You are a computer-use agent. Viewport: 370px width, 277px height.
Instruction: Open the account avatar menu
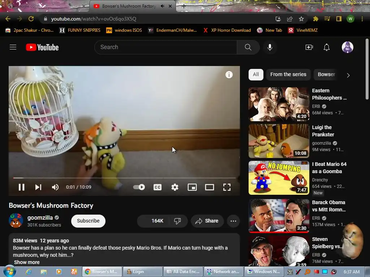(x=347, y=47)
